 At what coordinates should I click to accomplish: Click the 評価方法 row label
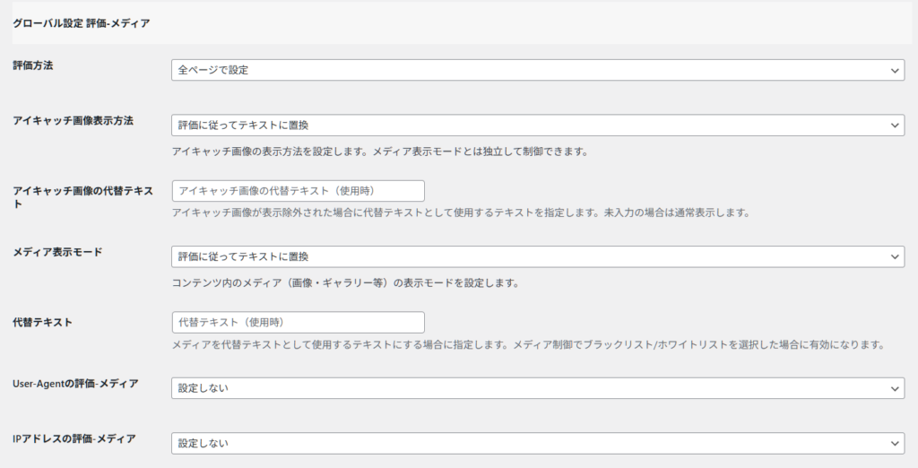33,65
